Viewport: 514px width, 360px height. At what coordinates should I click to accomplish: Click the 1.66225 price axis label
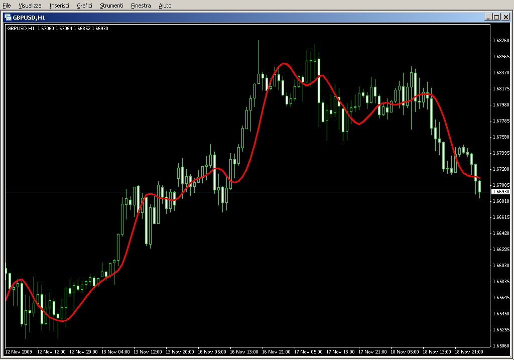(x=501, y=249)
